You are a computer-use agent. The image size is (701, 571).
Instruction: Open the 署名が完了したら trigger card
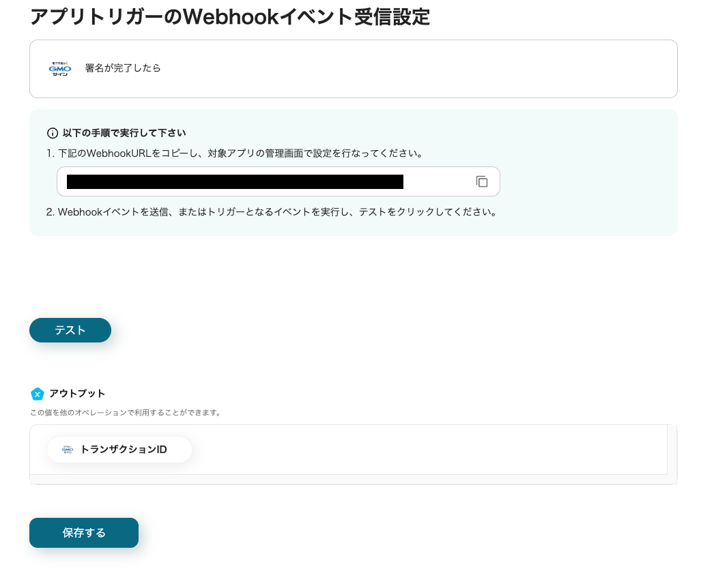352,68
